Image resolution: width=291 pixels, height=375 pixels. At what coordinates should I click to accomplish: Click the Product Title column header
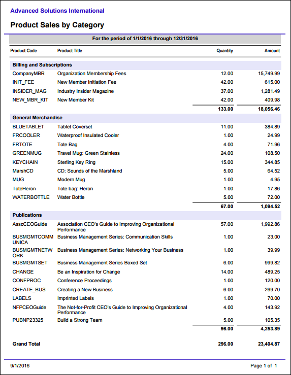[70, 51]
